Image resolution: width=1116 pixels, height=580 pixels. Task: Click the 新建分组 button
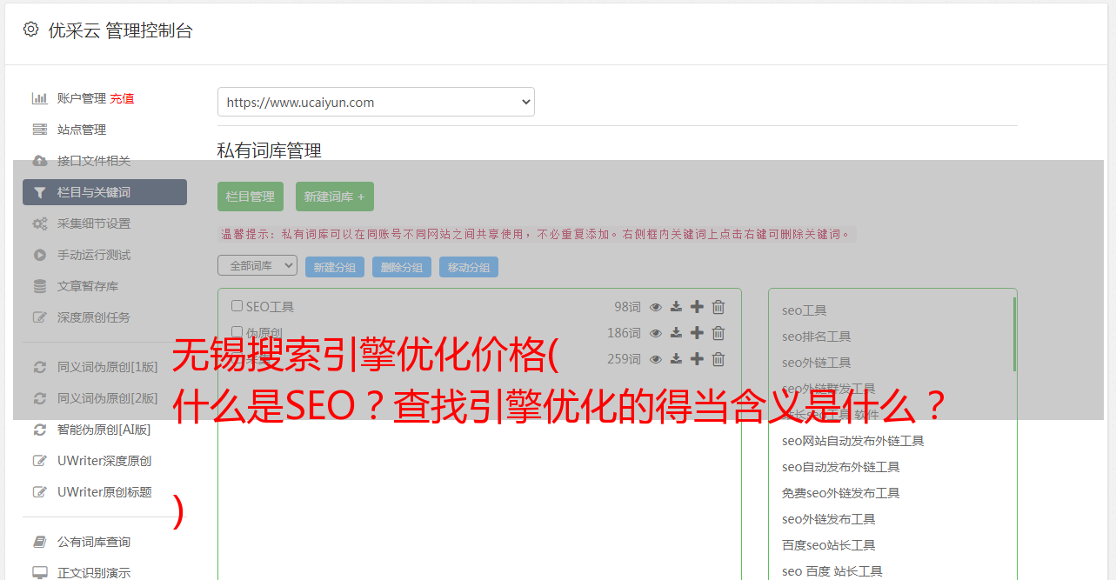coord(335,267)
